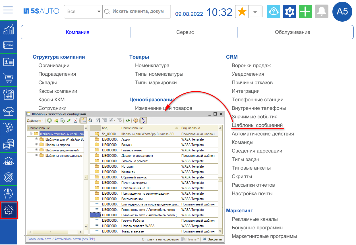Switch to the 'Сервис' tab
The width and height of the screenshot is (356, 245).
pyautogui.click(x=185, y=32)
